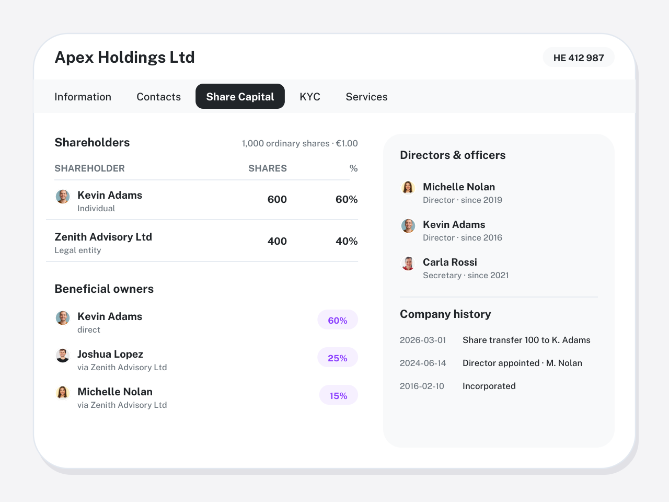Click 'Share transfer 100 to K. Adams' entry
669x502 pixels.
(526, 340)
